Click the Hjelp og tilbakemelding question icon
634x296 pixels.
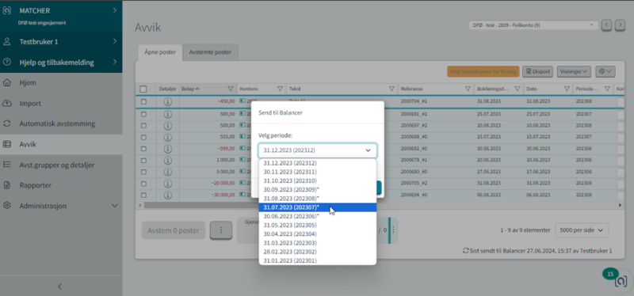(7, 63)
